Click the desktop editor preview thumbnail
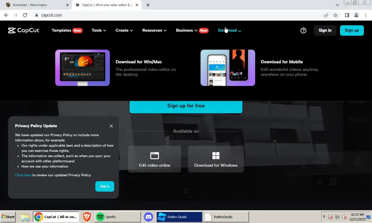The width and height of the screenshot is (372, 223). pyautogui.click(x=83, y=68)
